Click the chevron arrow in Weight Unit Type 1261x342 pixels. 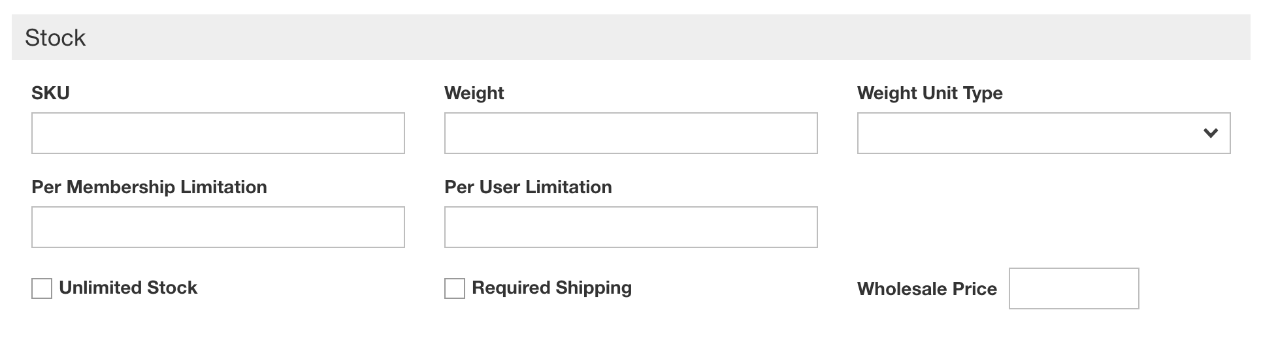(1211, 133)
